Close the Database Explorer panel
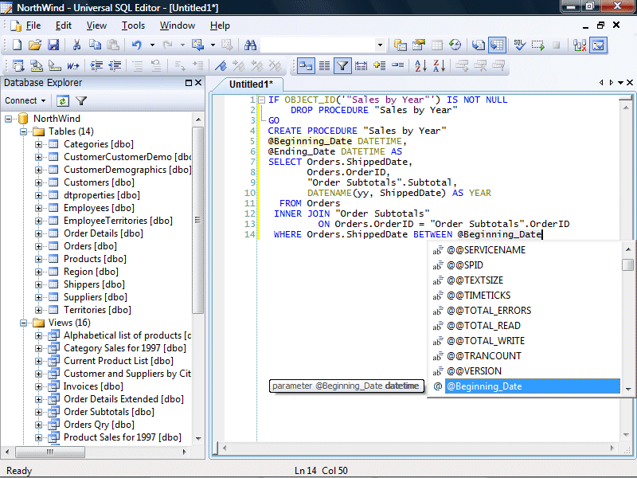637x478 pixels. point(198,83)
